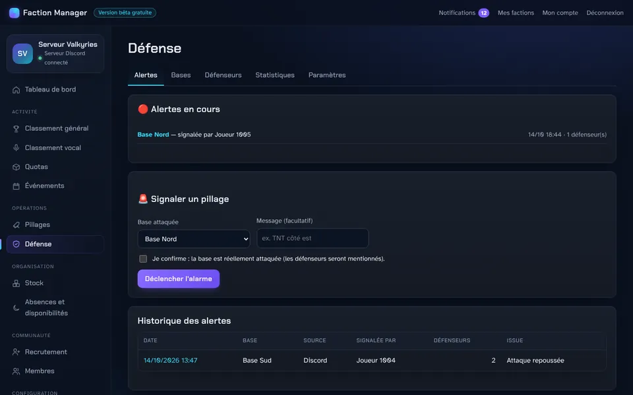
Task: Click the notifications count badge 12
Action: [483, 13]
